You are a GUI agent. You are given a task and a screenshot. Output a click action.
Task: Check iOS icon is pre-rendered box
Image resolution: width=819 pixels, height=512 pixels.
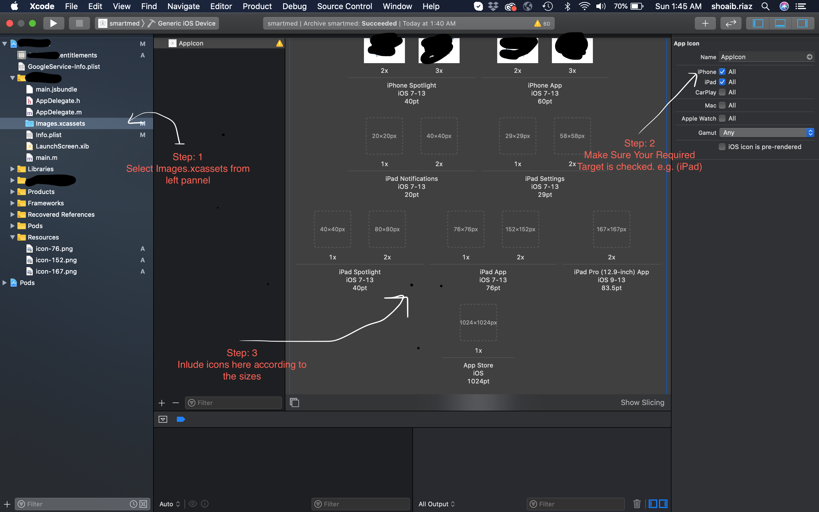[x=722, y=146]
